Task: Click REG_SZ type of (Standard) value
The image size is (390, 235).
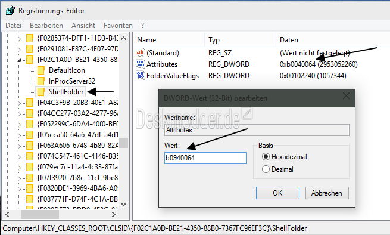Action: 220,53
